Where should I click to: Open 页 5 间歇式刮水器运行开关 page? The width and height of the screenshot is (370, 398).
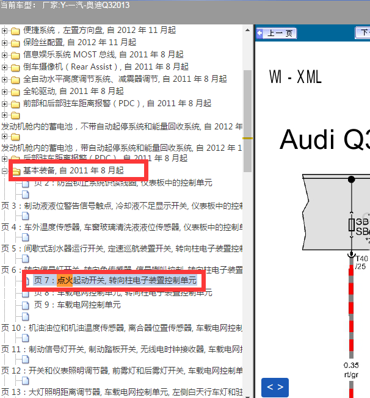point(122,248)
